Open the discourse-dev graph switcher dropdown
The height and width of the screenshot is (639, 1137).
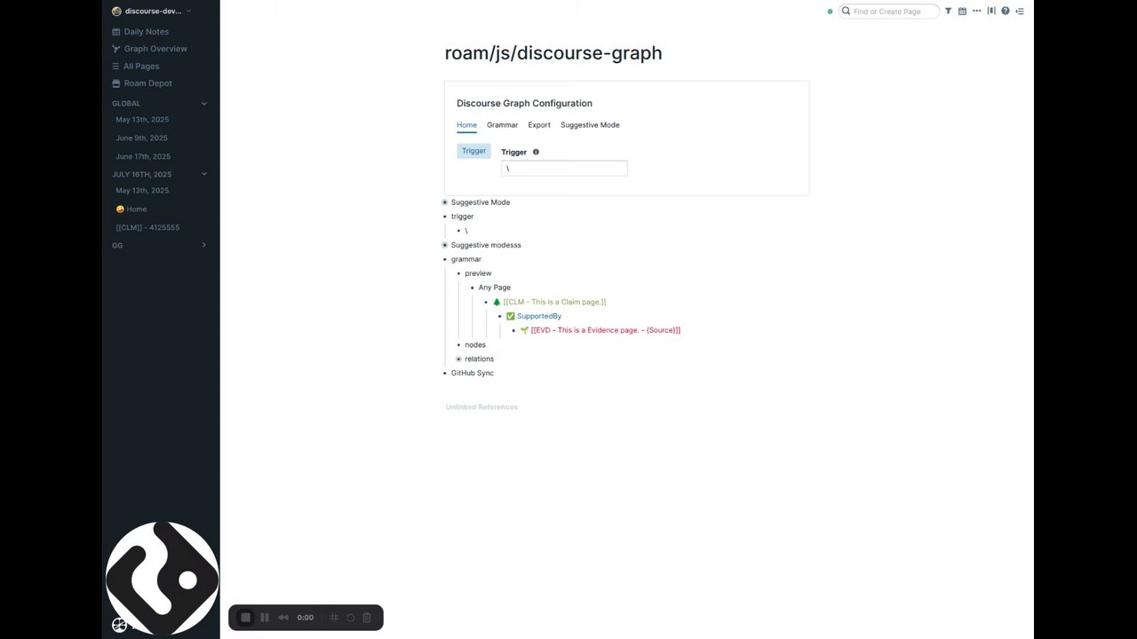153,12
